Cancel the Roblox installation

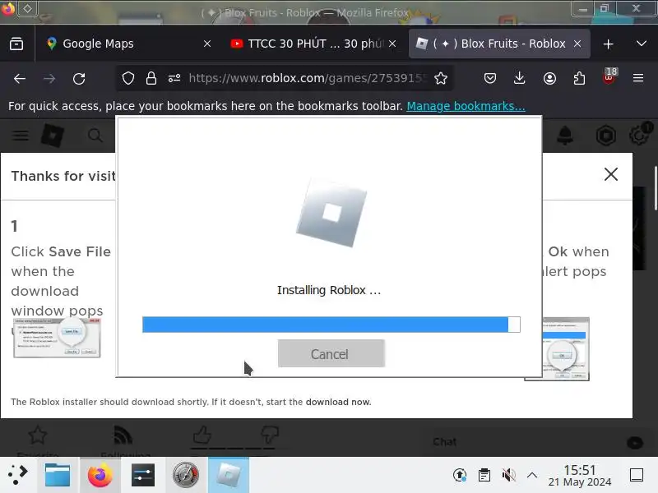click(331, 353)
